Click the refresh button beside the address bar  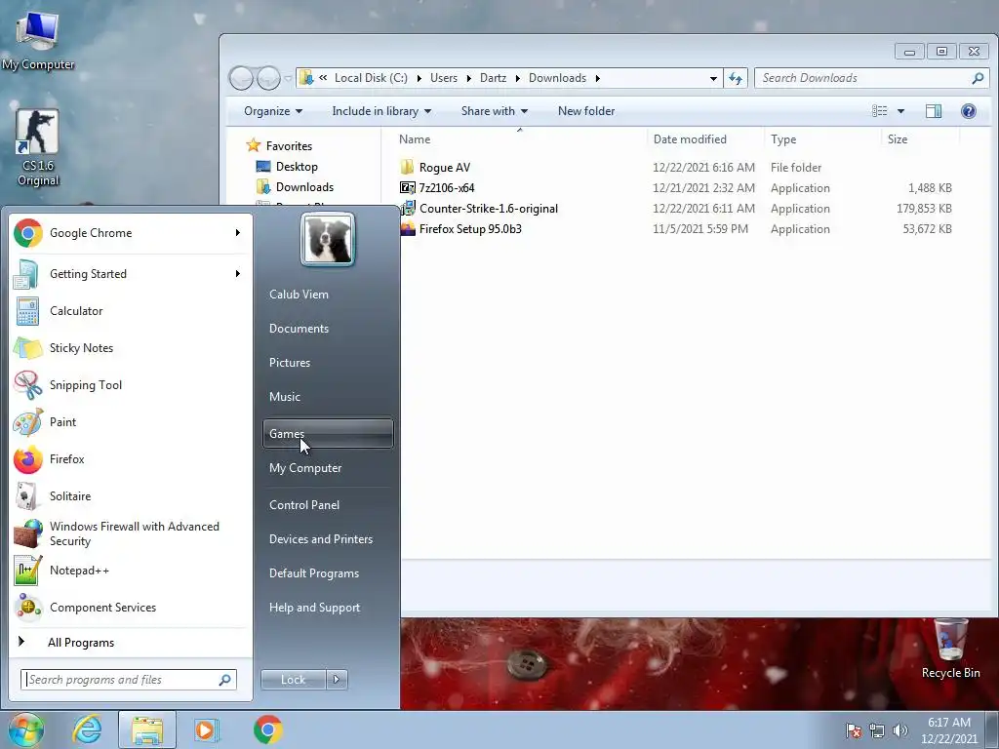pos(736,78)
